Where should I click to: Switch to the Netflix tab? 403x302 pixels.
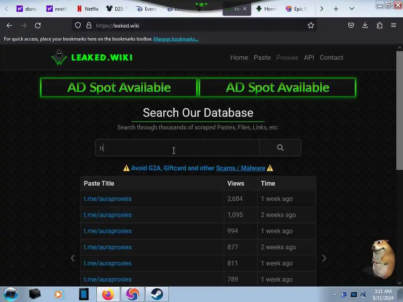pos(88,9)
